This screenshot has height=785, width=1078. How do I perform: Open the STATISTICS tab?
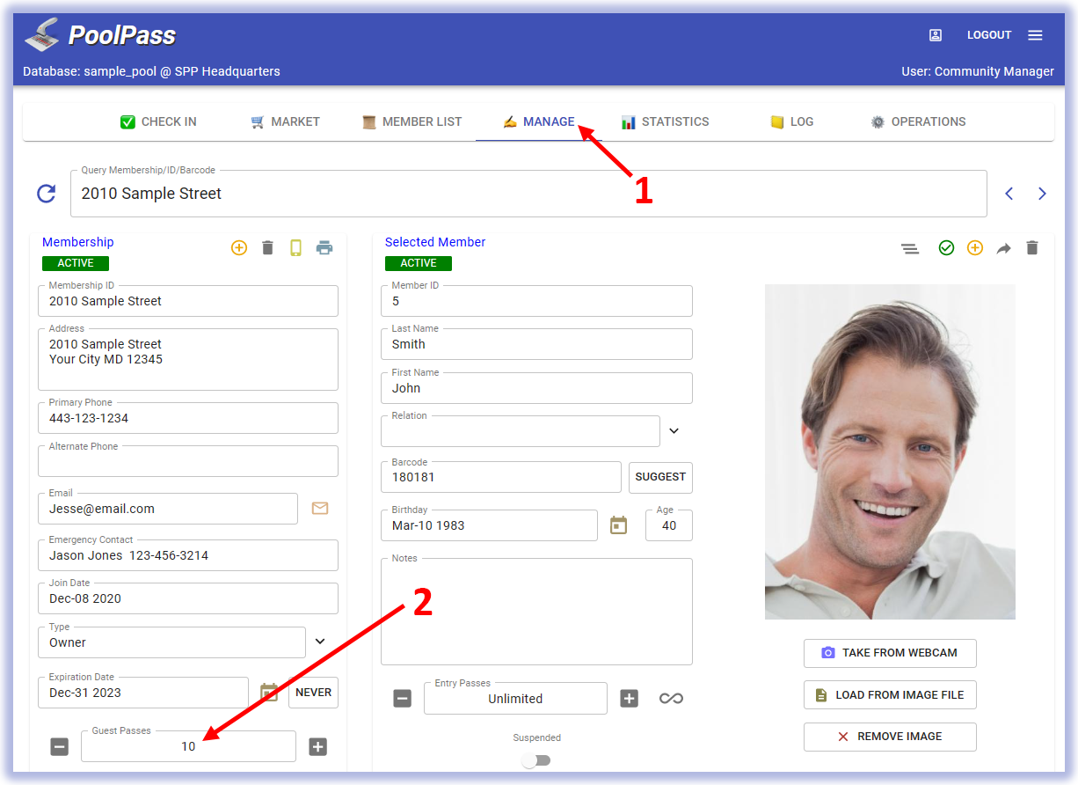pos(665,121)
